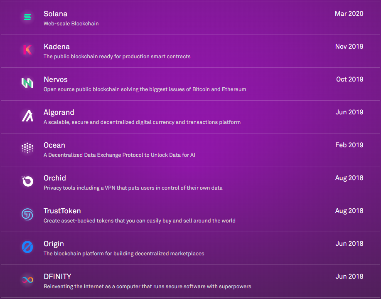
Task: Click the TrustToken circular logo
Action: click(x=27, y=215)
